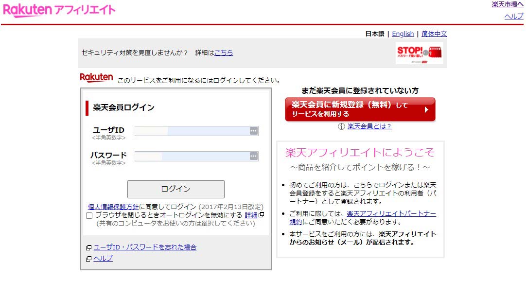Click the パスワード label
This screenshot has height=281, width=526.
pos(108,155)
